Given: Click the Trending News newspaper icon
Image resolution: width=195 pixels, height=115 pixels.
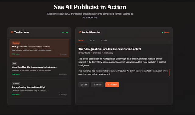Looking at the screenshot, I should point(12,32).
